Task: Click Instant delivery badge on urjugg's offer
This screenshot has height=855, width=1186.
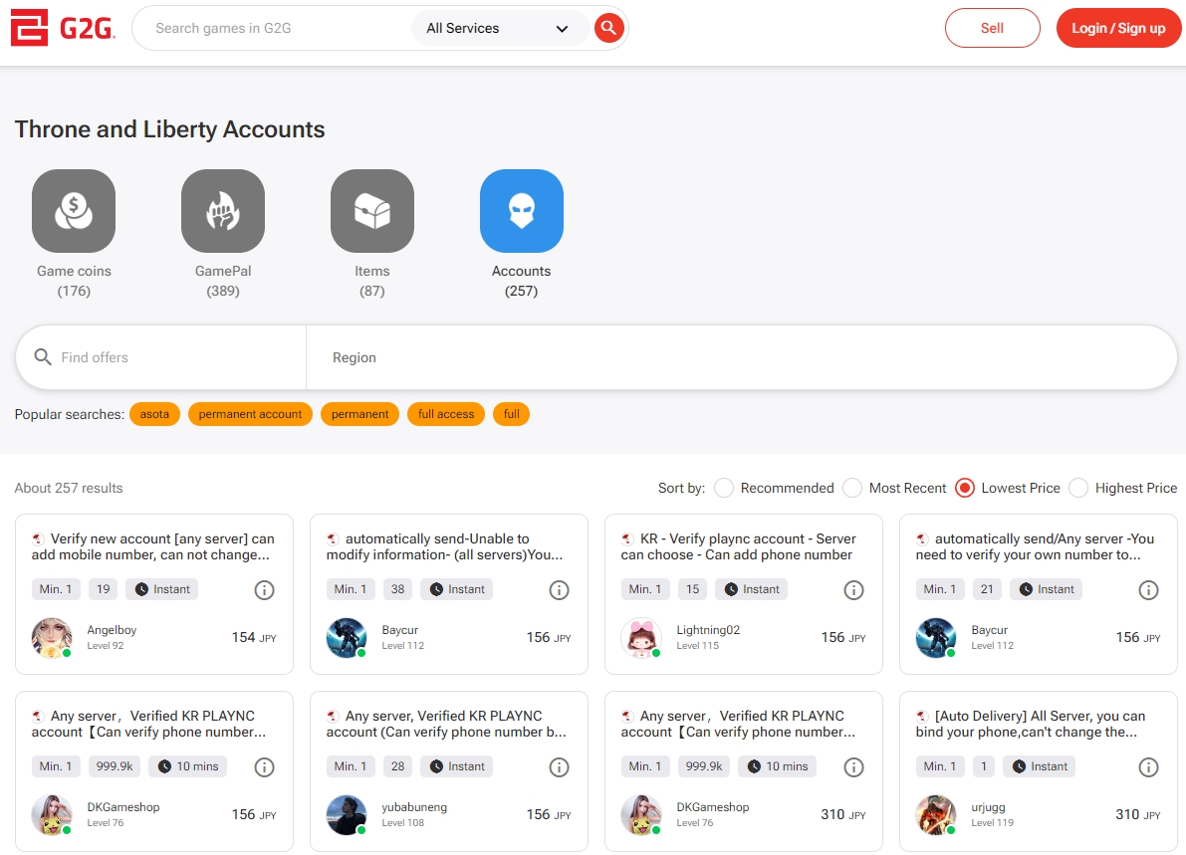Action: (1040, 766)
